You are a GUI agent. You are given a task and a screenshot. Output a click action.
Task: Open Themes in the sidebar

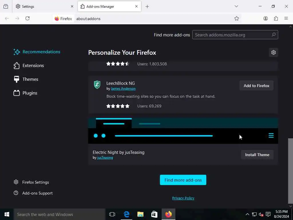pyautogui.click(x=26, y=79)
